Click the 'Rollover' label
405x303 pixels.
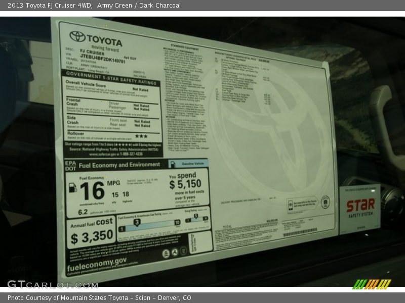[x=75, y=133]
